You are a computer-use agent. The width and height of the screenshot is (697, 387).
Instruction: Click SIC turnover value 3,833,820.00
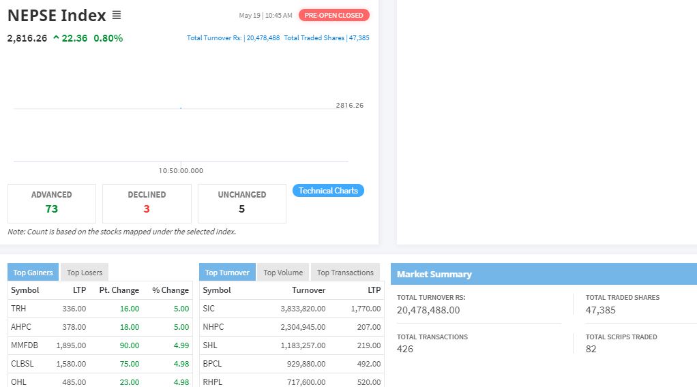(x=303, y=309)
